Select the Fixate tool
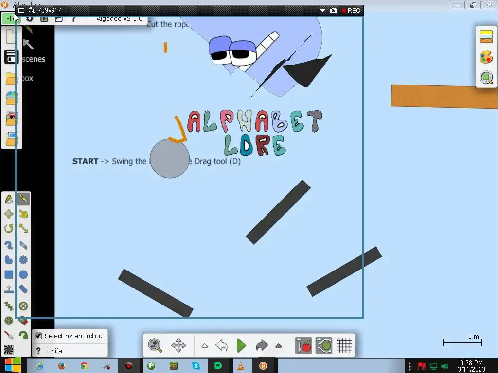Image resolution: width=498 pixels, height=373 pixels. click(x=23, y=306)
